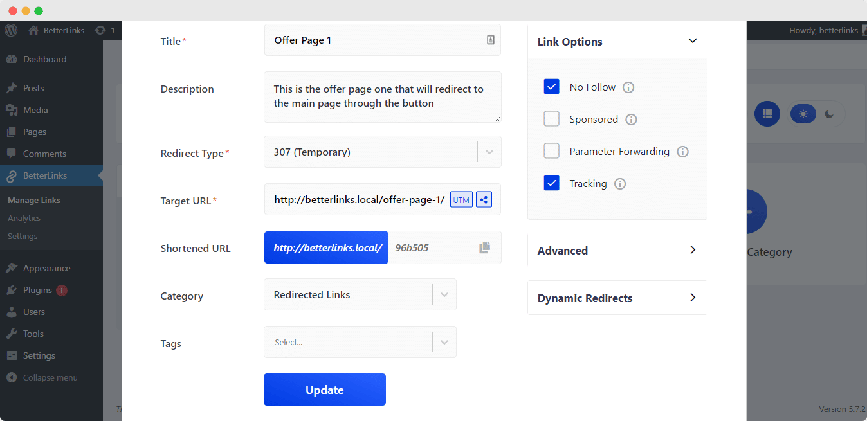Click the social share icon beside UTM

point(484,199)
